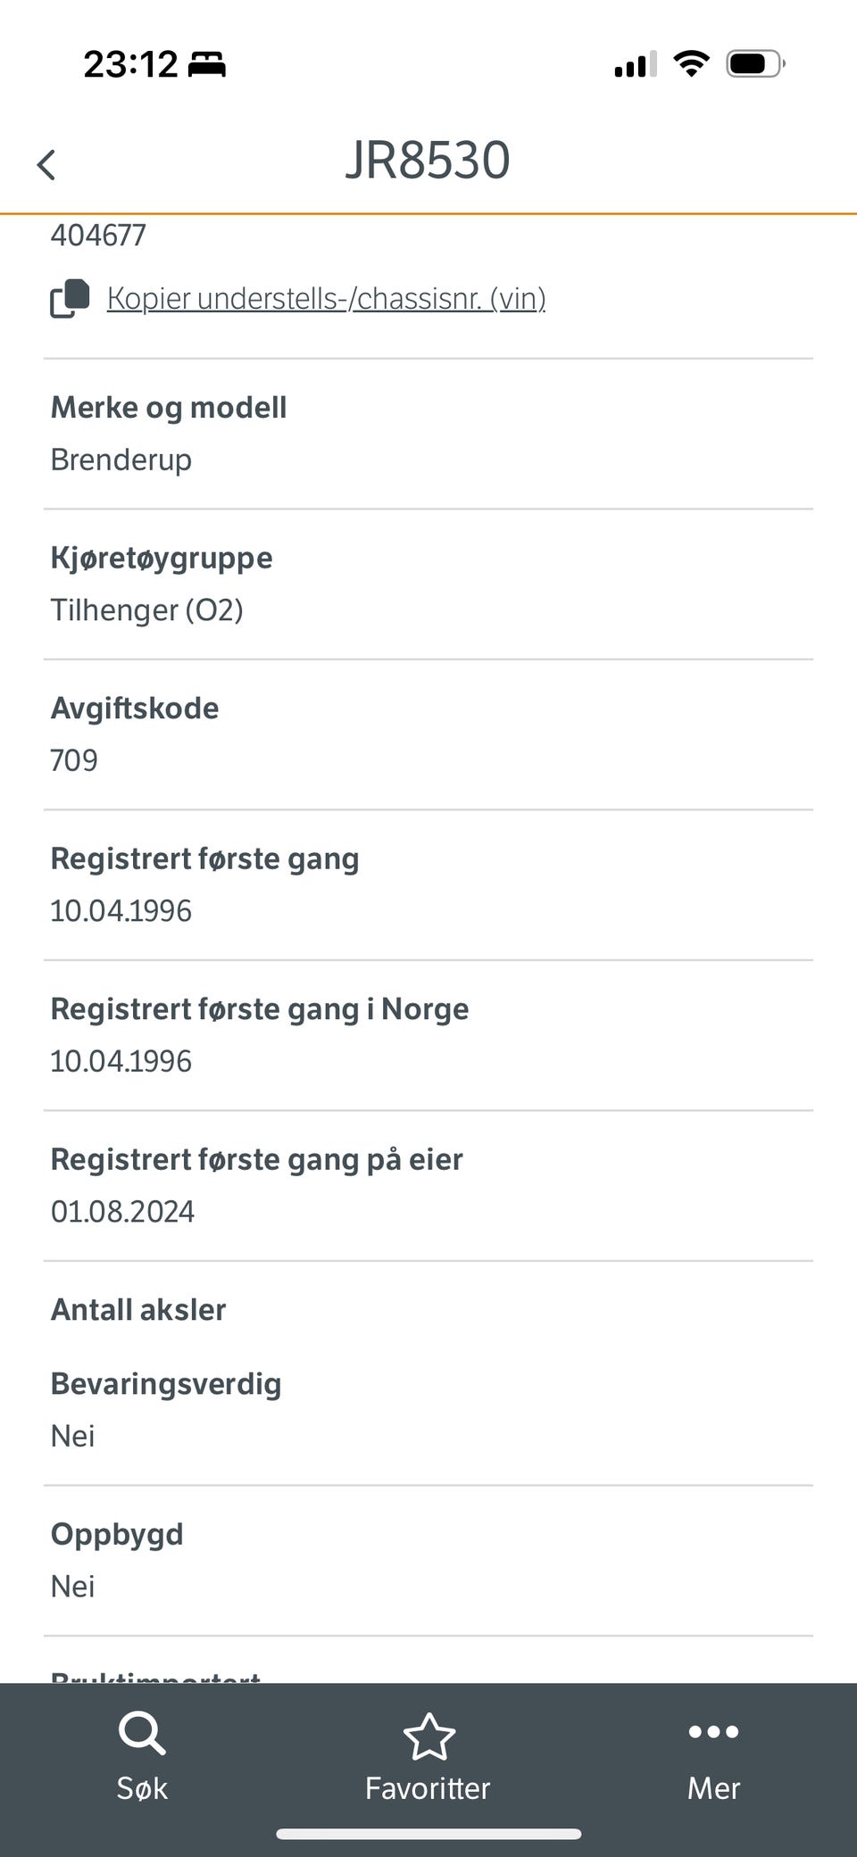The height and width of the screenshot is (1857, 857).
Task: Switch to the Favoritter tab label
Action: tap(428, 1788)
